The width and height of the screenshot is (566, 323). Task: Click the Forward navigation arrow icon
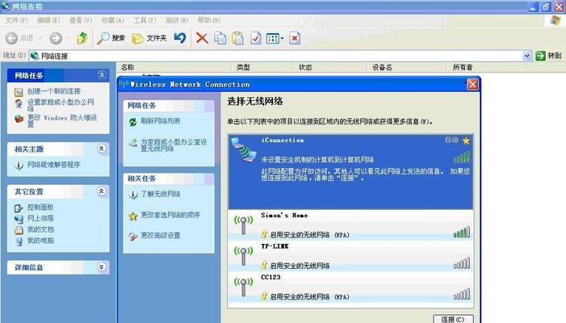(x=56, y=38)
